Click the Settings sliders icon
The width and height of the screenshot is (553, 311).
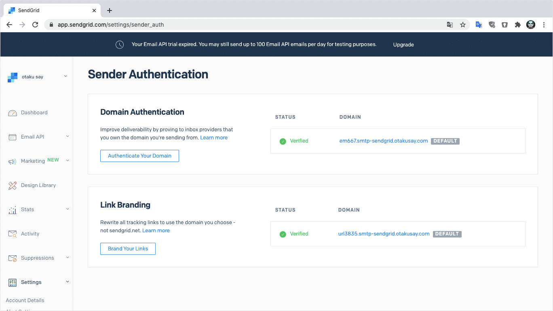[13, 282]
